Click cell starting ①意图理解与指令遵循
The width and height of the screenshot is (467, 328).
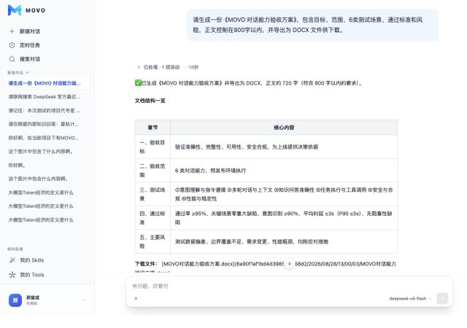[x=284, y=194]
